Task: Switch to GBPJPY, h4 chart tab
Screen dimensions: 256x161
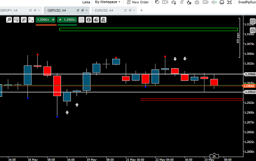Action: [x=9, y=11]
